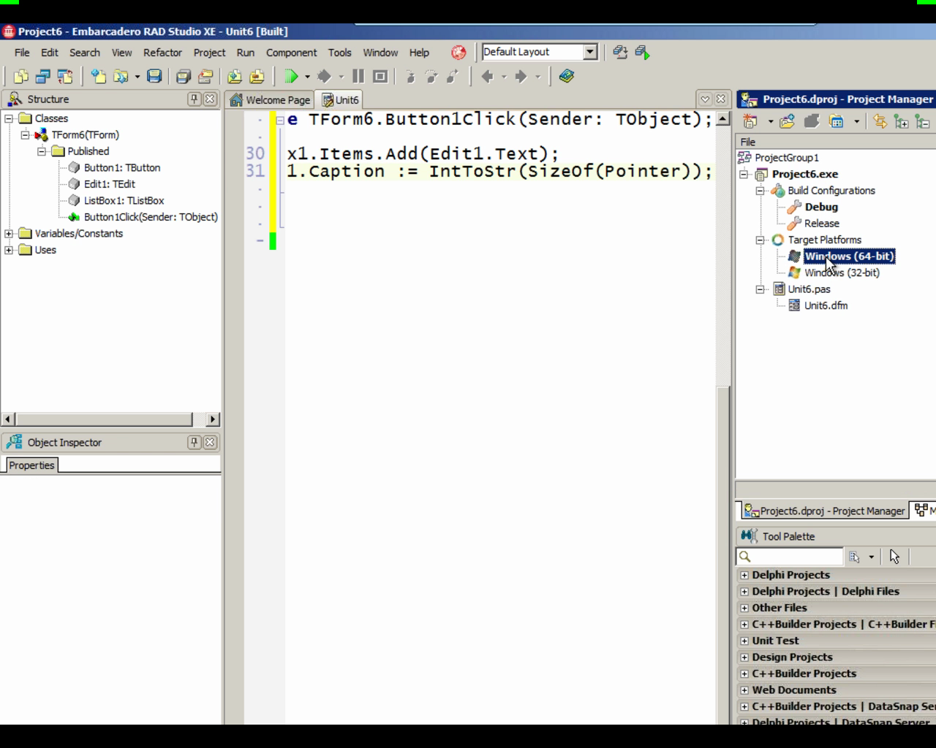Collapse the Published folder node

point(42,151)
